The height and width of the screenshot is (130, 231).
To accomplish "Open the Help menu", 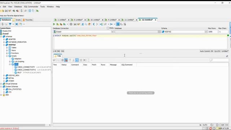I will [58, 6].
